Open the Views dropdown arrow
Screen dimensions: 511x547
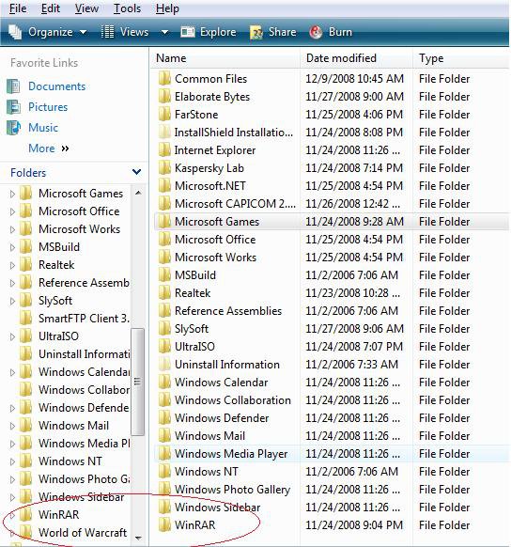pos(164,33)
